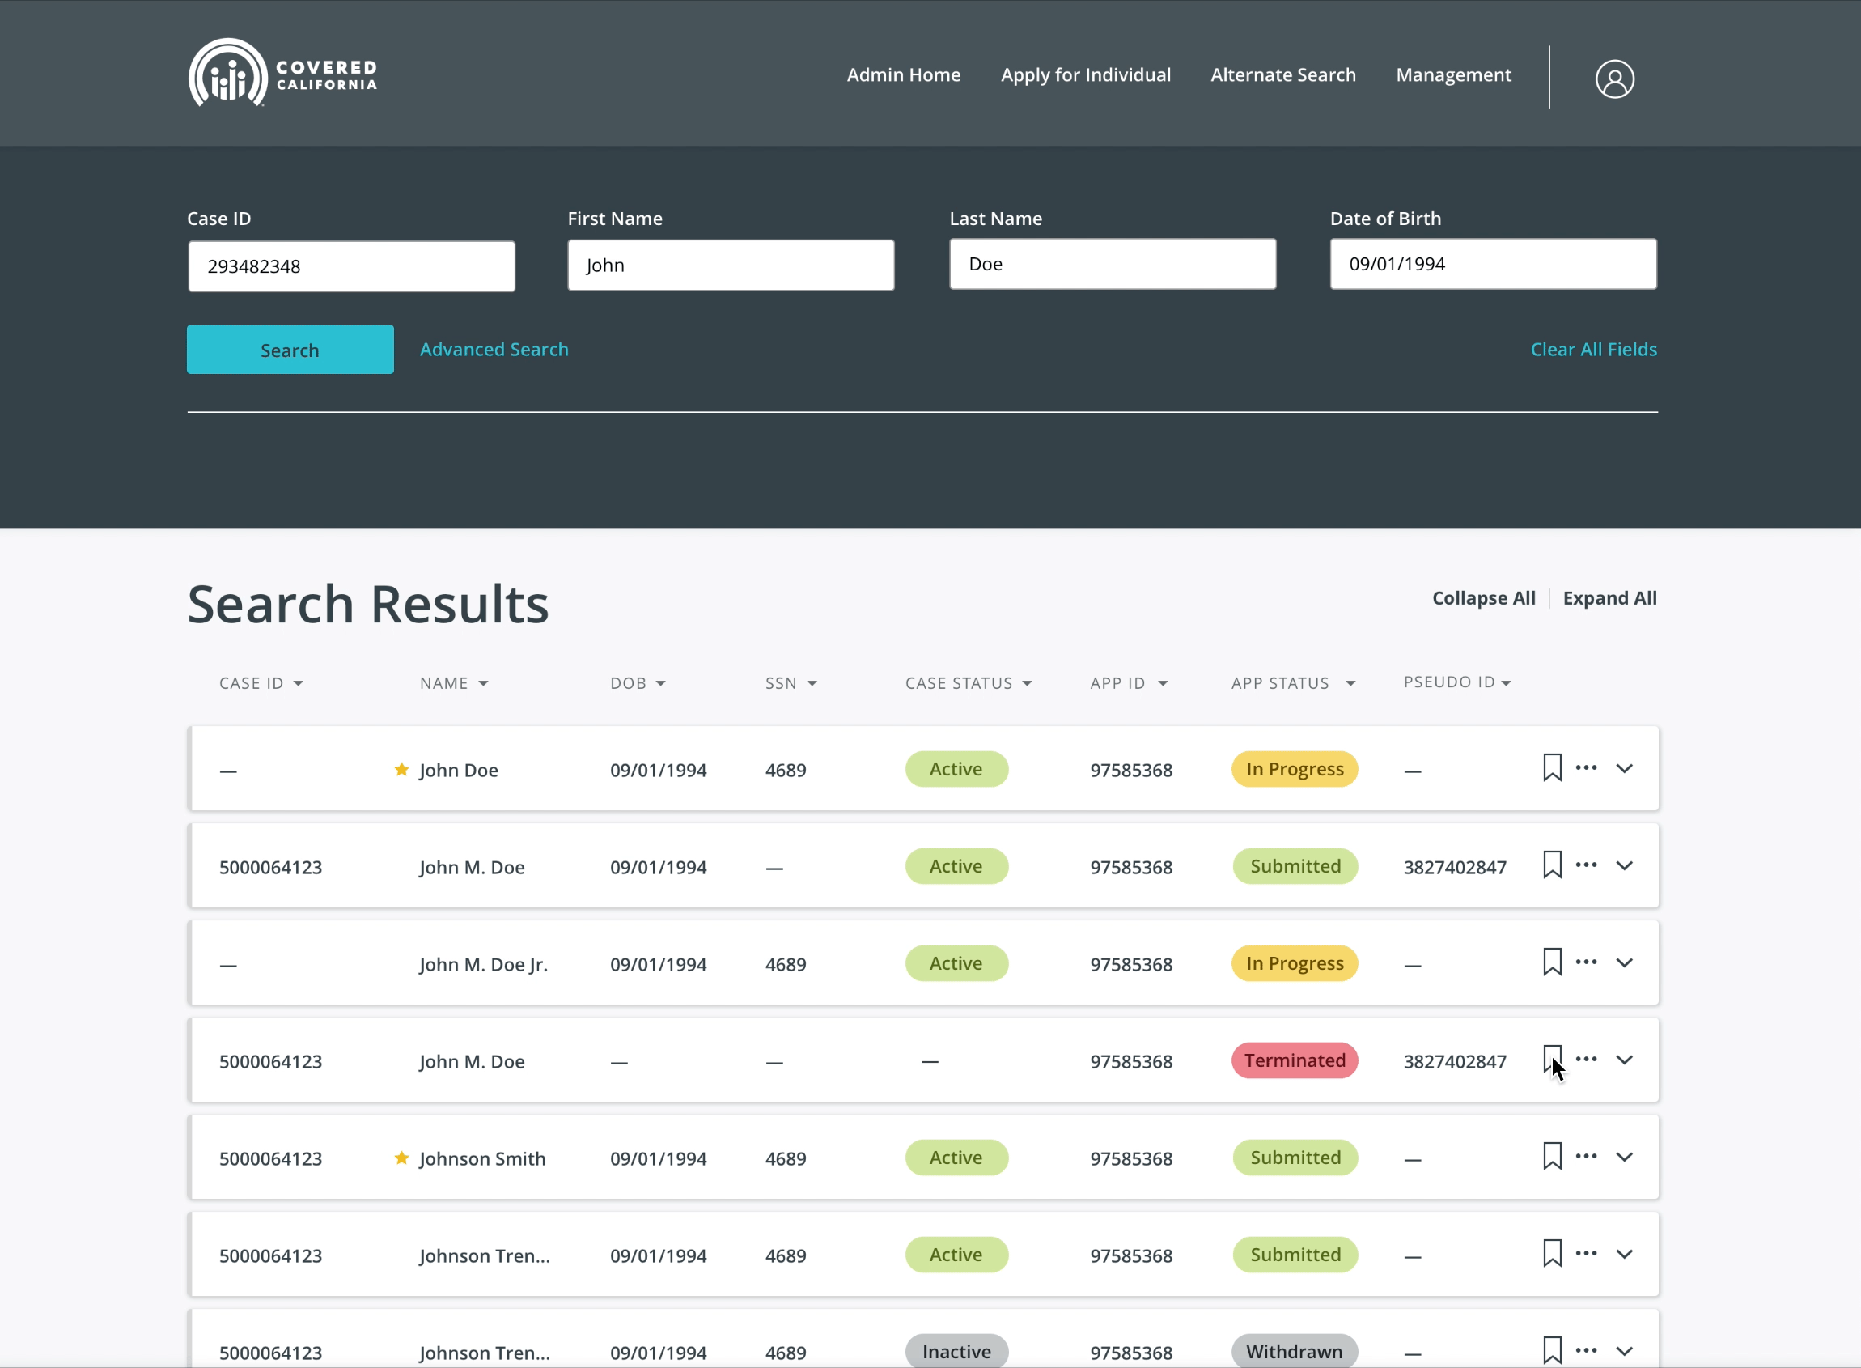This screenshot has height=1368, width=1861.
Task: Open more options for John Doe row
Action: pos(1585,767)
